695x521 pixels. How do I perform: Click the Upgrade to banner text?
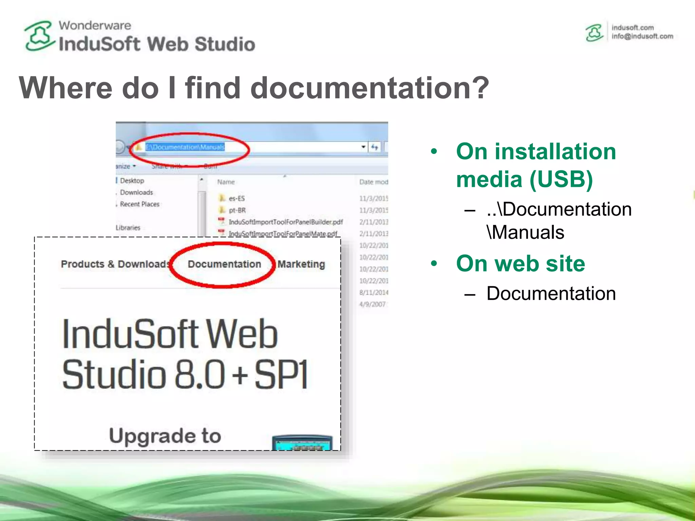tap(165, 436)
